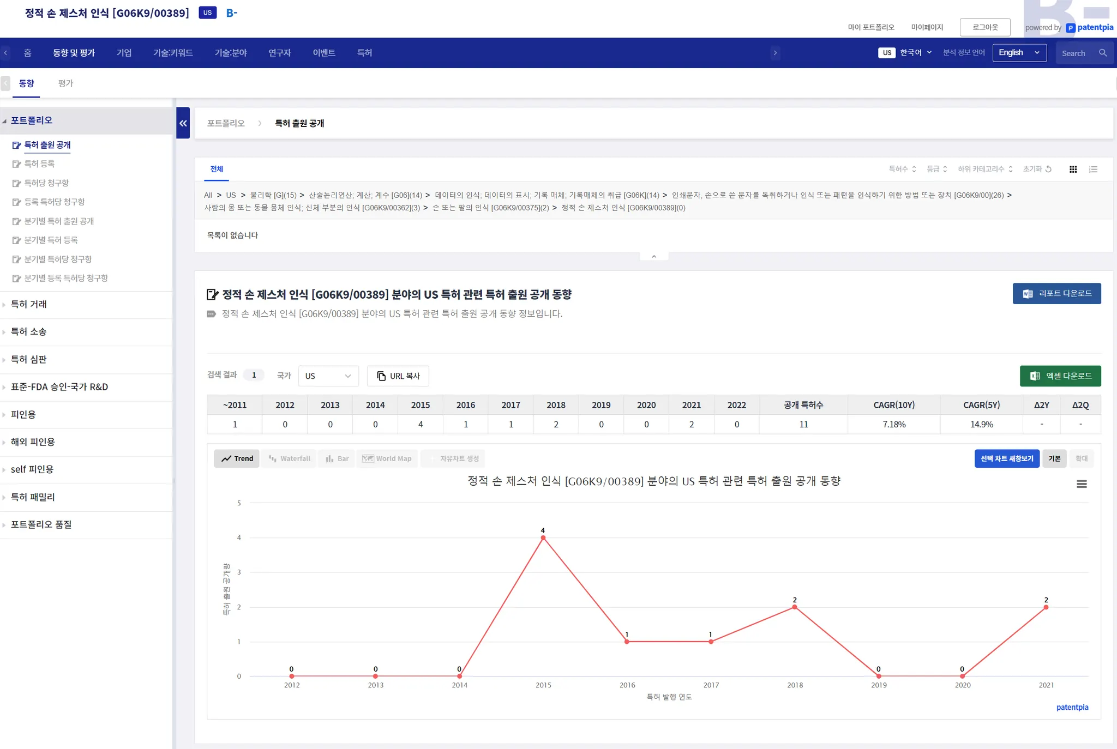Click the 엑셀 다운로드 button
Viewport: 1117px width, 749px height.
1060,376
